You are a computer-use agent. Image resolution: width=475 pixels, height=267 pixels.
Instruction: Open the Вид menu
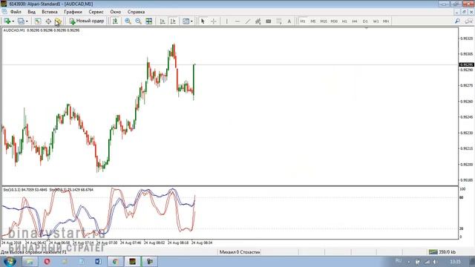[31, 12]
